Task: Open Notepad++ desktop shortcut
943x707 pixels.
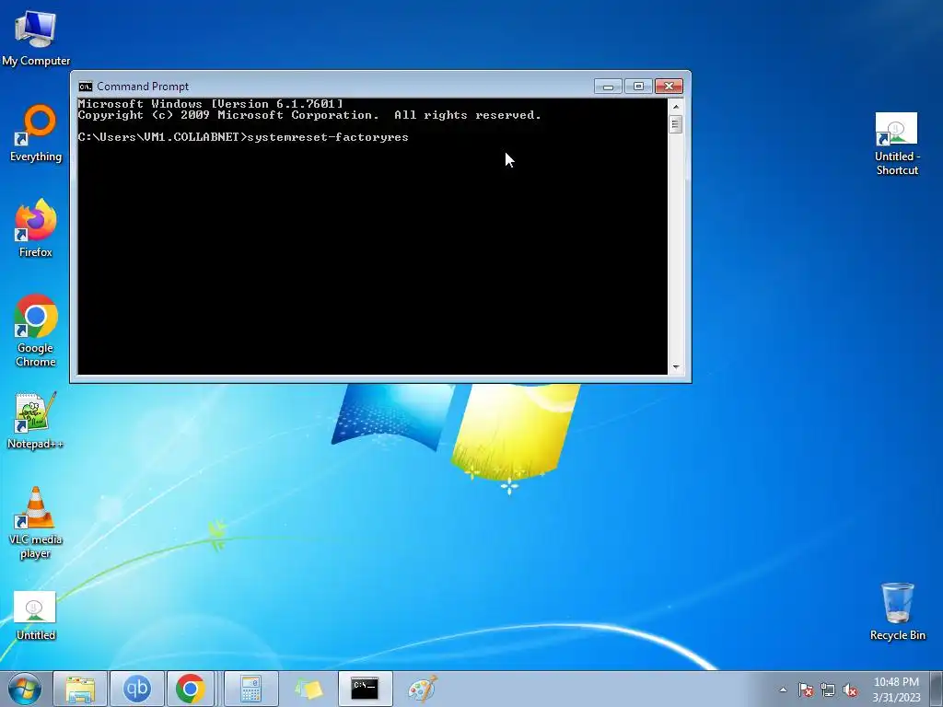Action: pyautogui.click(x=36, y=420)
